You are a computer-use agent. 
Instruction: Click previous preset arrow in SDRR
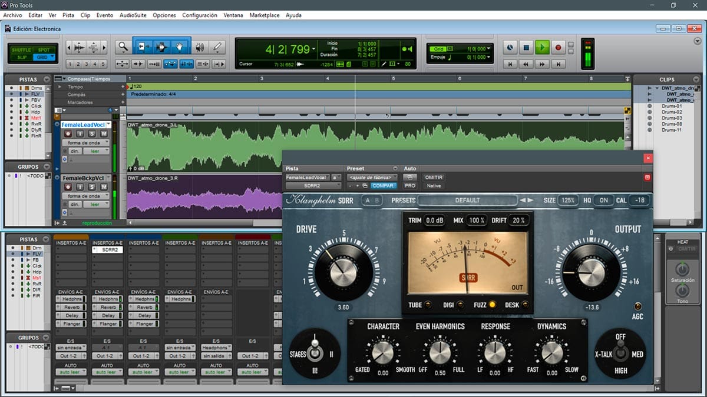[523, 200]
